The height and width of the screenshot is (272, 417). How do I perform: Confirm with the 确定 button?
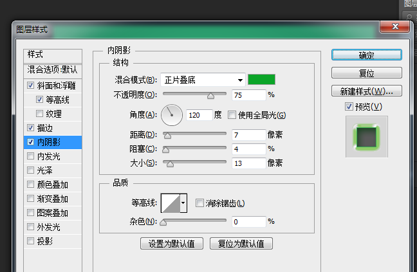[366, 55]
